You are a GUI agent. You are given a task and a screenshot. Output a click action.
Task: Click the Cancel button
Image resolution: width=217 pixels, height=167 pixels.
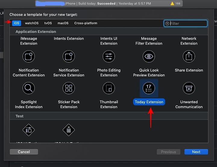[24, 152]
